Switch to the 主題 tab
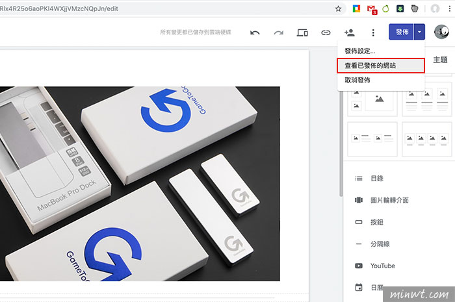This screenshot has width=455, height=302. click(440, 60)
